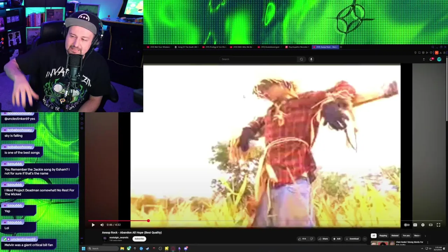The image size is (448, 252).
Task: Subscribe to nostalgic_neurotic
Action: pyautogui.click(x=139, y=239)
